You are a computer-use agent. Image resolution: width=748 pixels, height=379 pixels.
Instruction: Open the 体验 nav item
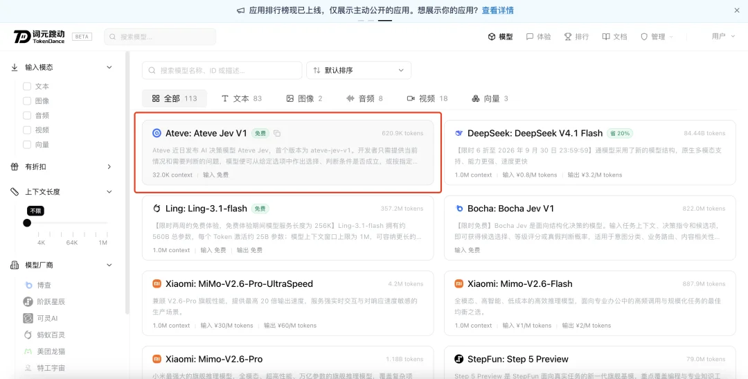tap(539, 37)
